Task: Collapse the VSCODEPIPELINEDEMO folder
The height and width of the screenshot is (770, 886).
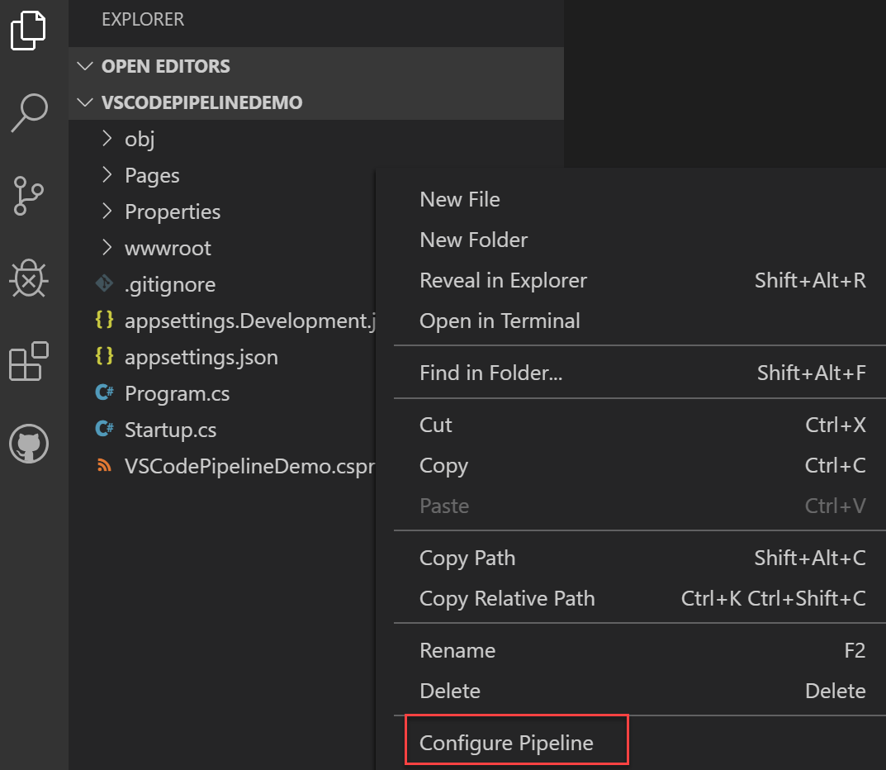Action: 86,102
